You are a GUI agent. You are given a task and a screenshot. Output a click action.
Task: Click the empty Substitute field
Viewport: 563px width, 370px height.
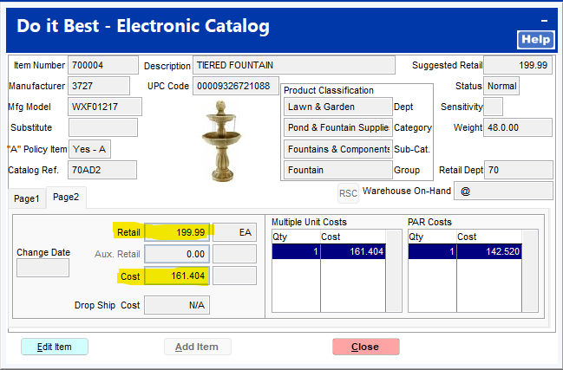103,127
